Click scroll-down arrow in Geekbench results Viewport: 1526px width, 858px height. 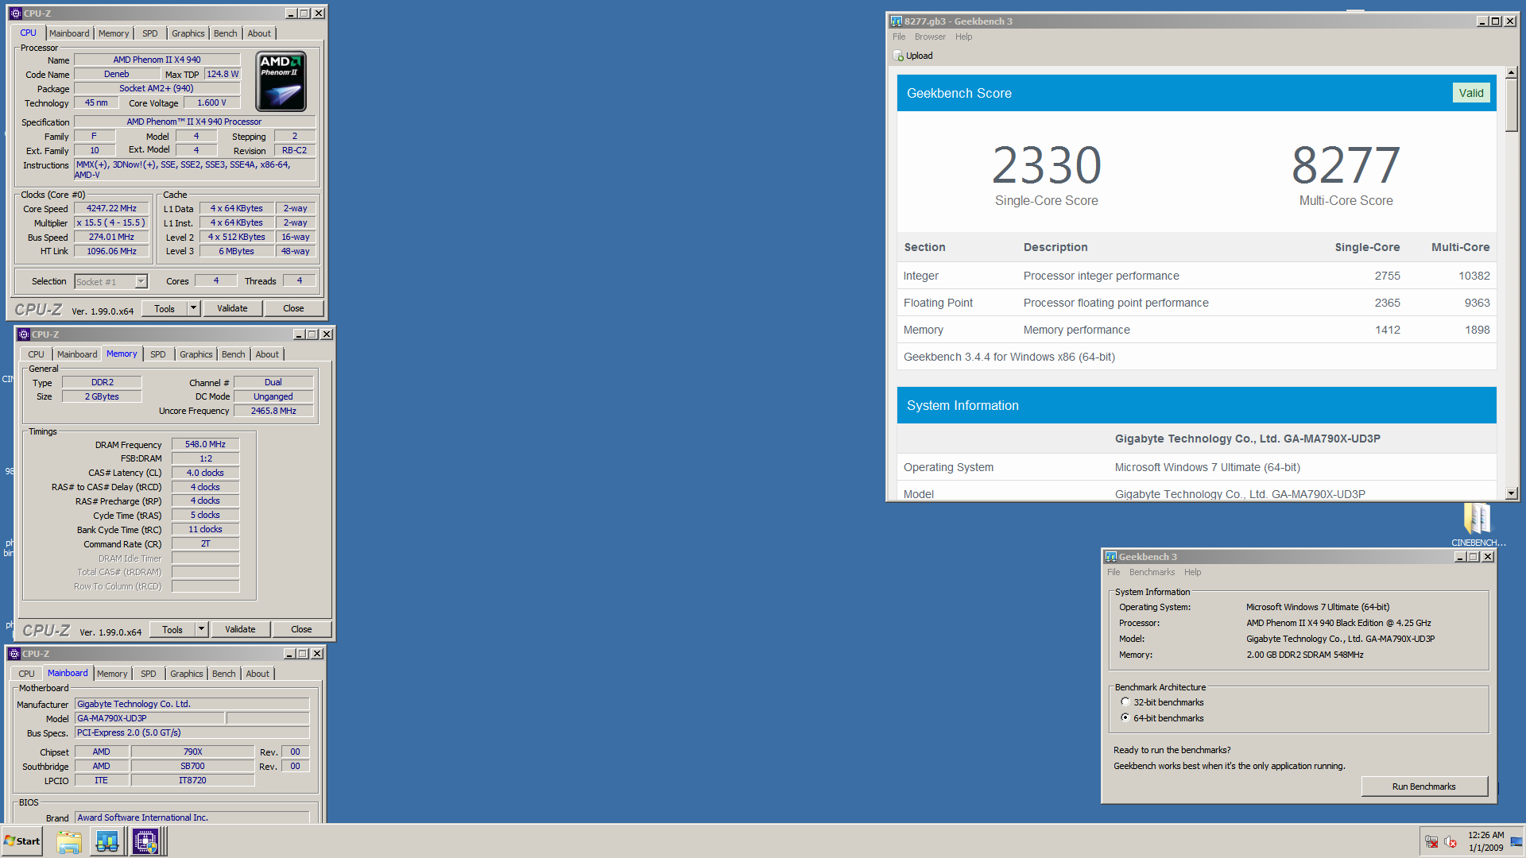(1511, 493)
